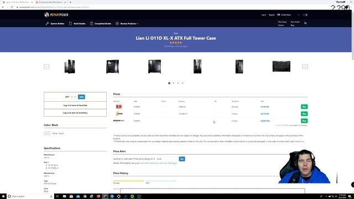Image resolution: width=354 pixels, height=199 pixels.
Task: Open Price Drops link
Action: [282, 22]
